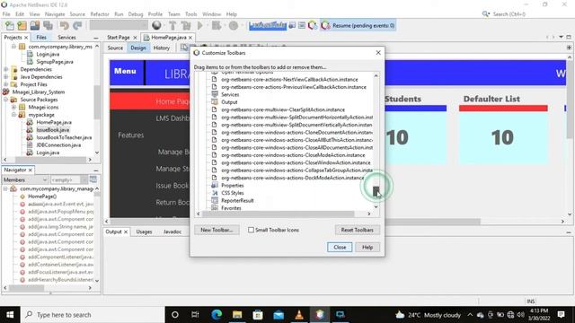Click the Profile Project toolbar icon
This screenshot has width=575, height=323.
pos(234,26)
